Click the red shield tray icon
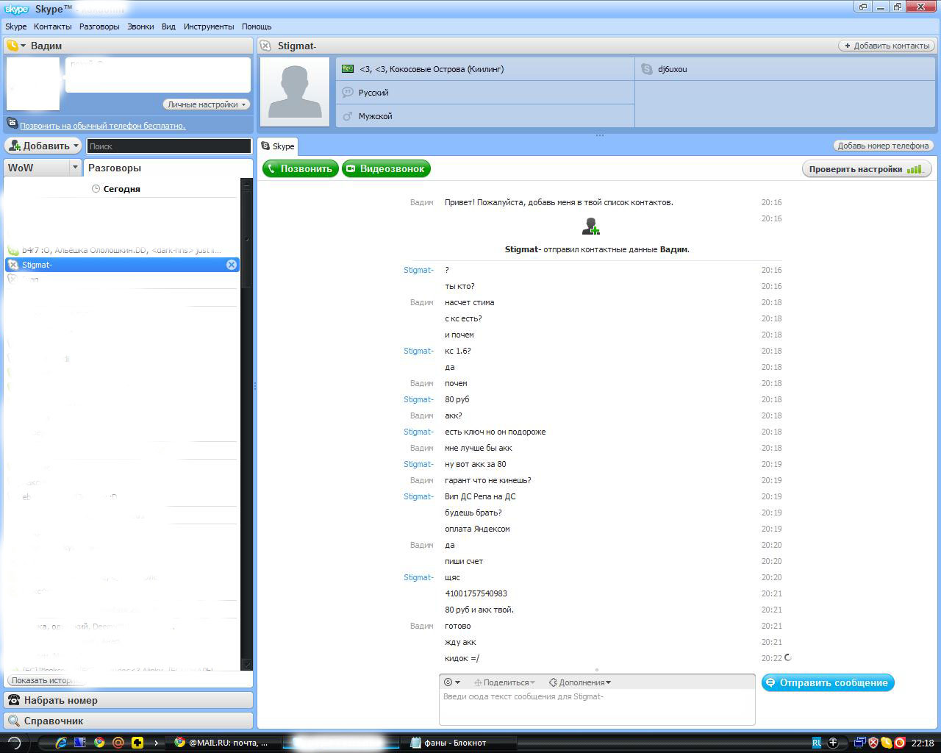 pos(873,743)
